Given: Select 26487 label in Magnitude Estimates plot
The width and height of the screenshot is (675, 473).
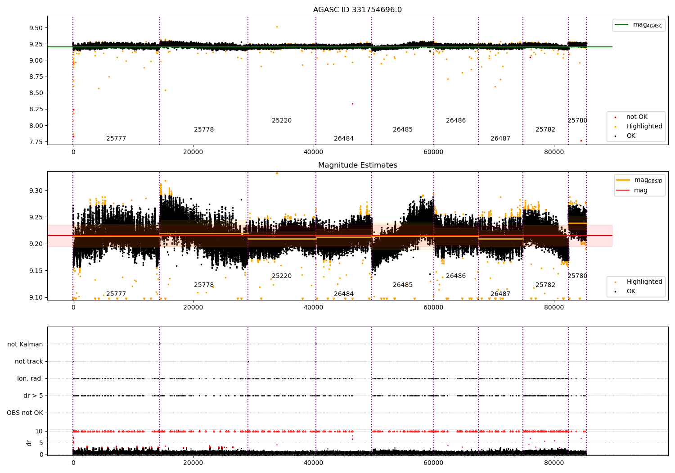Looking at the screenshot, I should (500, 294).
